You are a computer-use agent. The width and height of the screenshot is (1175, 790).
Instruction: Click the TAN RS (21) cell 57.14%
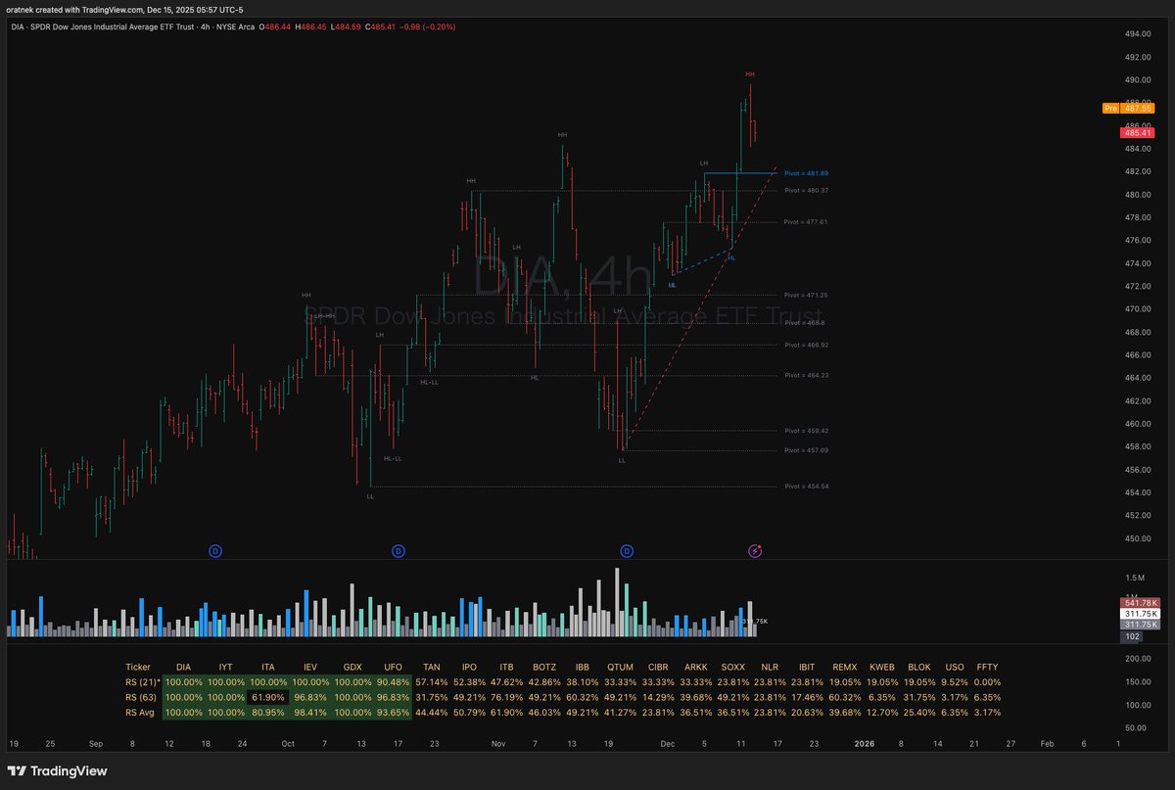(432, 681)
